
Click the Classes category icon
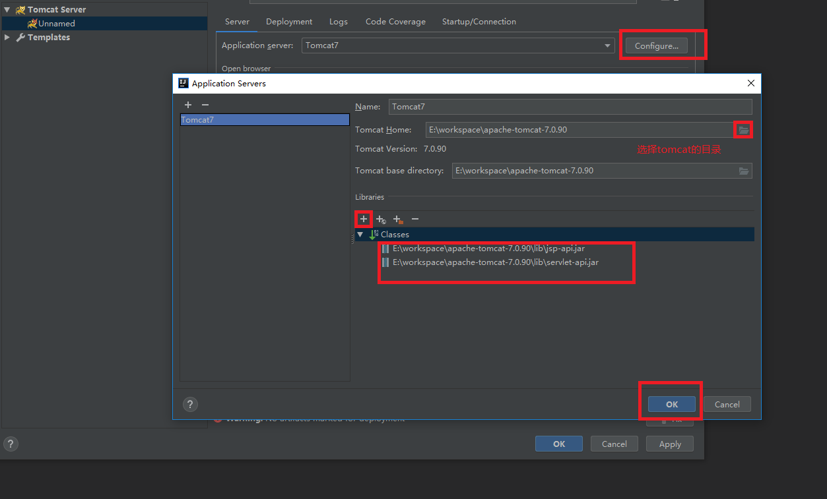(x=374, y=234)
